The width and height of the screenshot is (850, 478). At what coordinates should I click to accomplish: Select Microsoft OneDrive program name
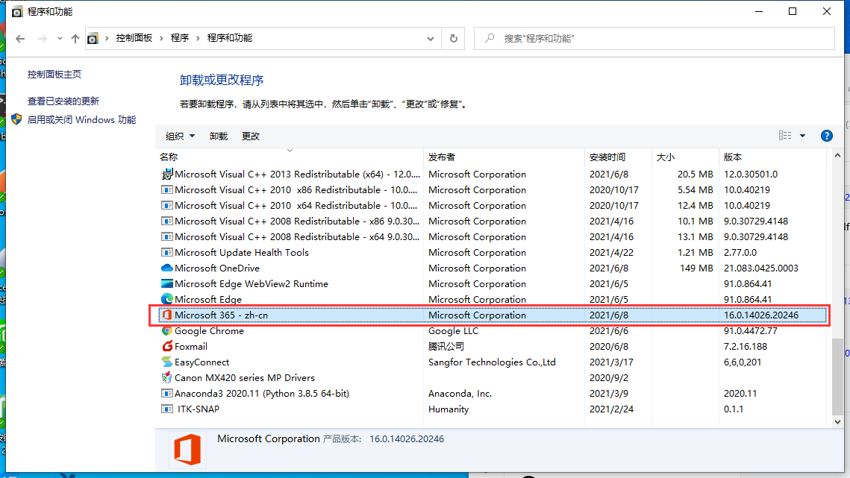point(217,268)
